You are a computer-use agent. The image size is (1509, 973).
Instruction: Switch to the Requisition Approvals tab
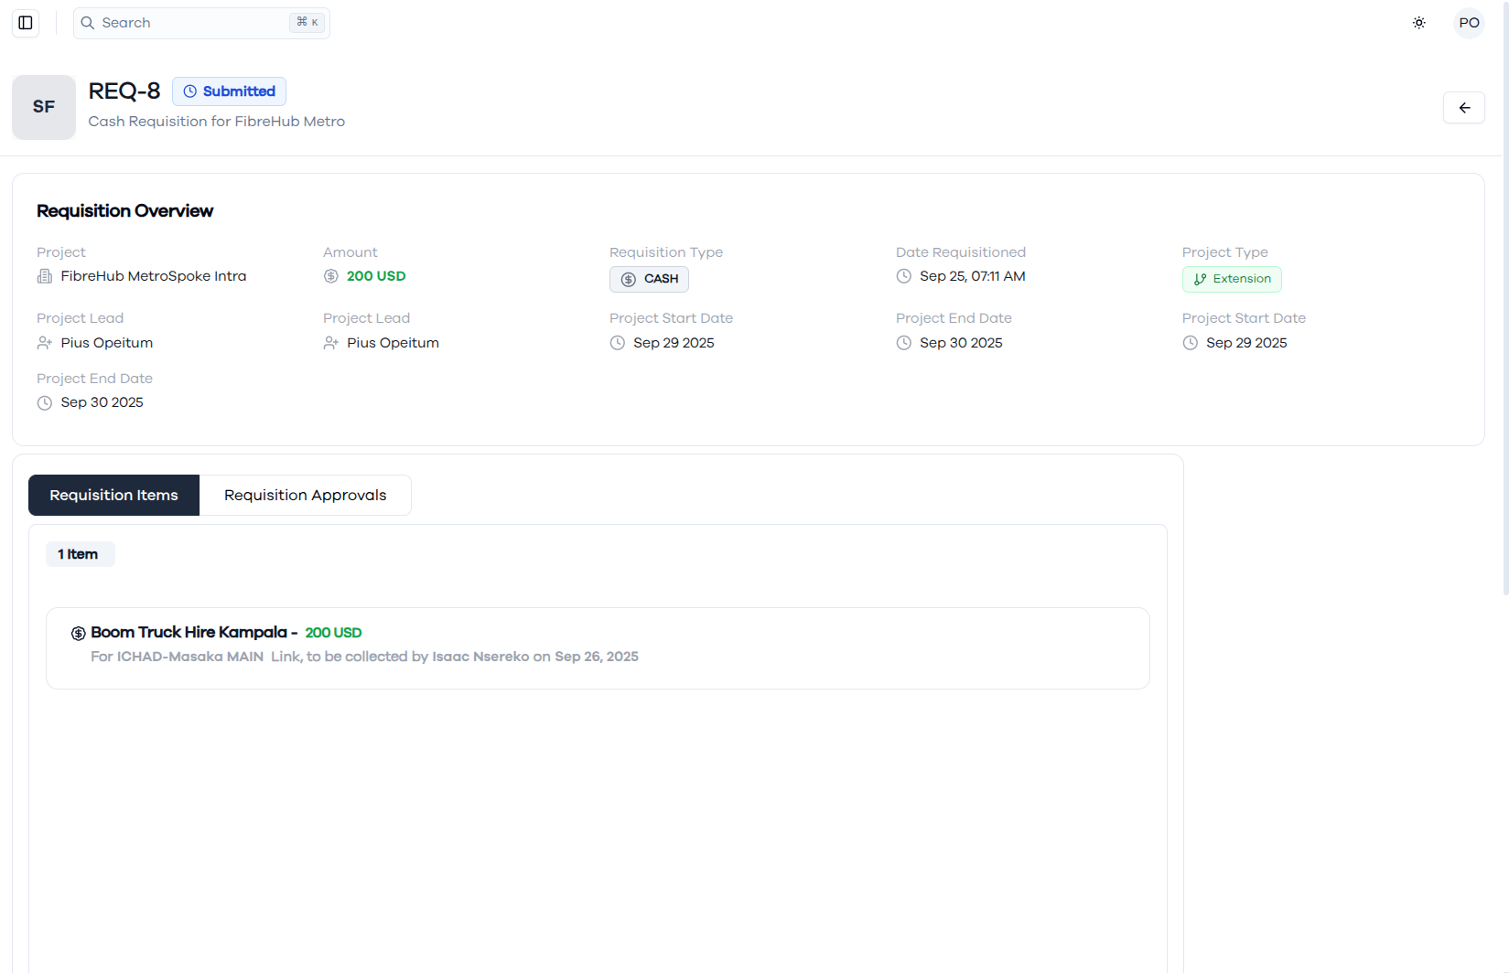tap(306, 495)
